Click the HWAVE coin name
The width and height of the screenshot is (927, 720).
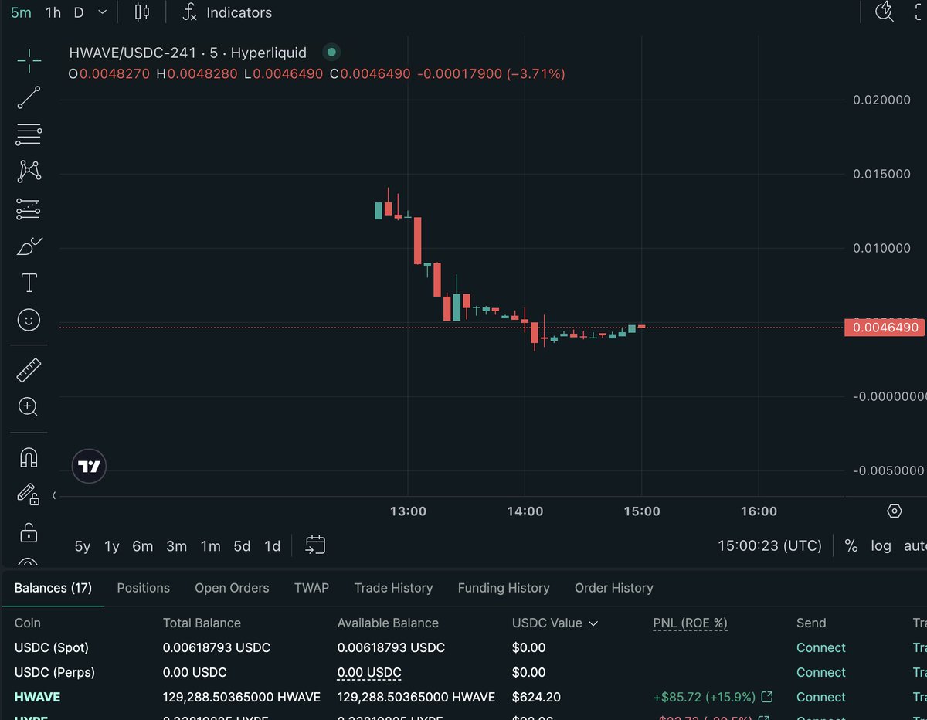coord(37,697)
